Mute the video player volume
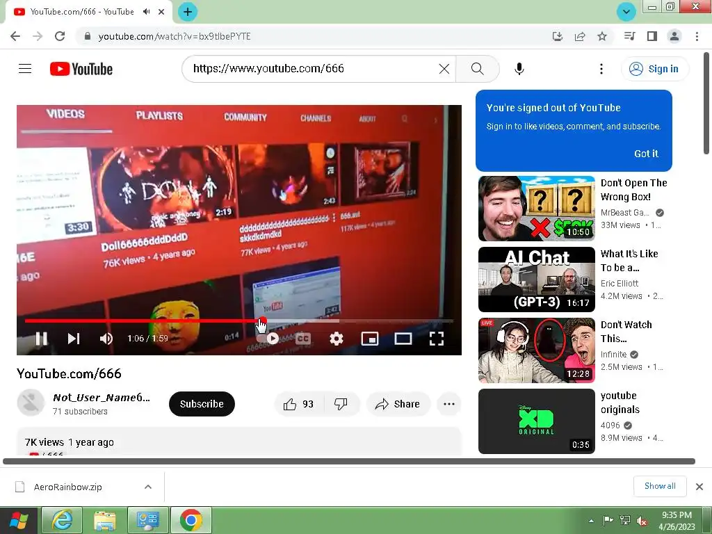The height and width of the screenshot is (534, 712). click(x=106, y=339)
